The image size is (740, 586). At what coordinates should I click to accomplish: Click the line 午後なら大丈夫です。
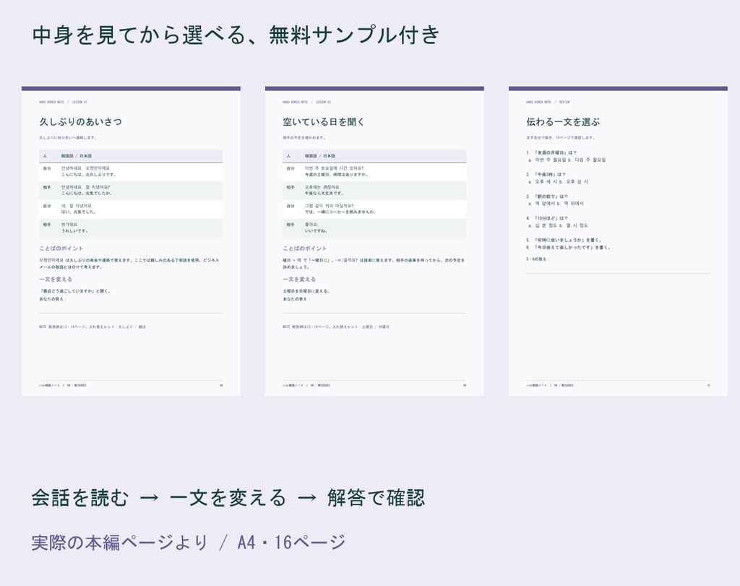point(324,194)
